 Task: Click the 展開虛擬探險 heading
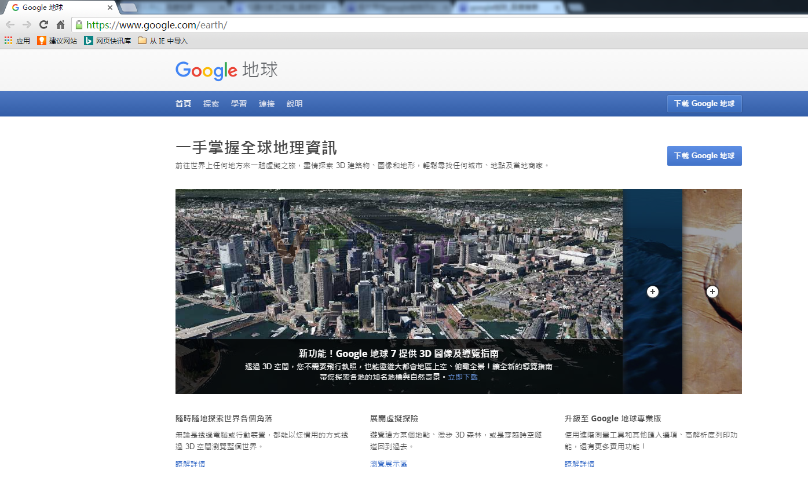(x=394, y=418)
